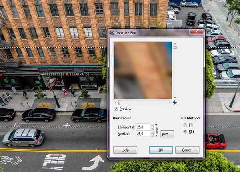The height and width of the screenshot is (172, 240).
Task: Decrease Vertical blur radius with down arrow
Action: 152,135
